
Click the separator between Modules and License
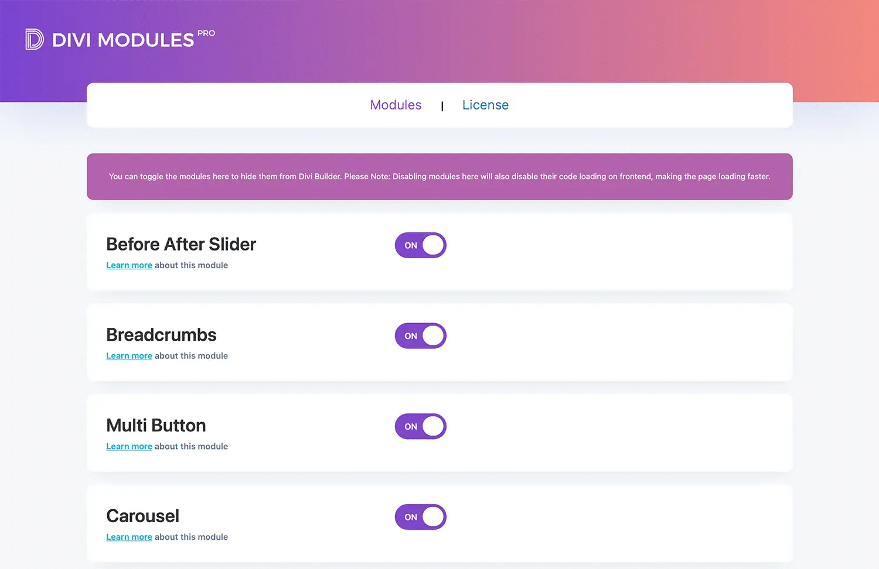[x=442, y=105]
